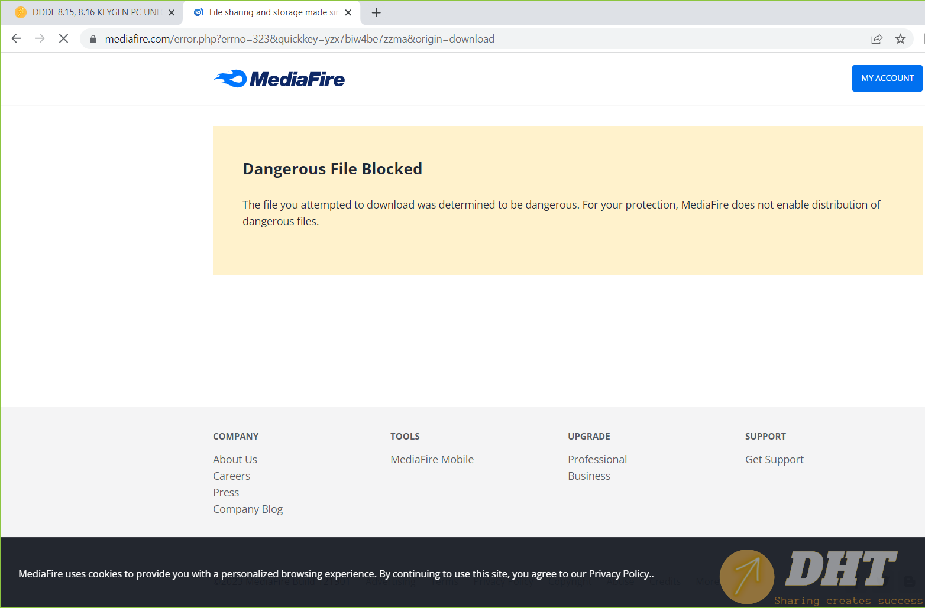The image size is (925, 608).
Task: Click the browser back arrow
Action: (17, 39)
